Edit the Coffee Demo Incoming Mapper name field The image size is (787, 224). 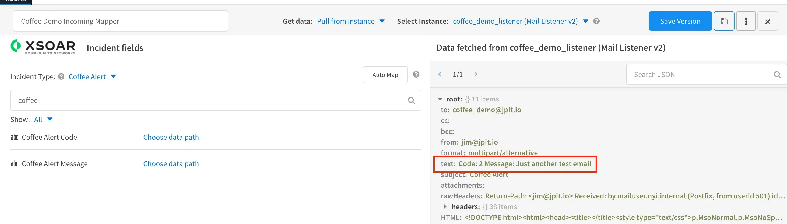pos(120,21)
